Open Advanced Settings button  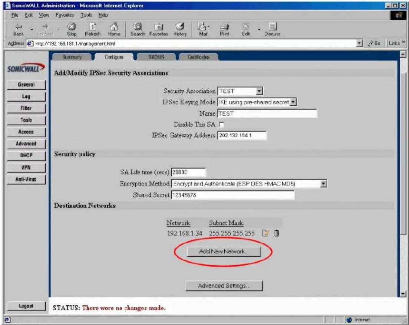click(x=224, y=286)
